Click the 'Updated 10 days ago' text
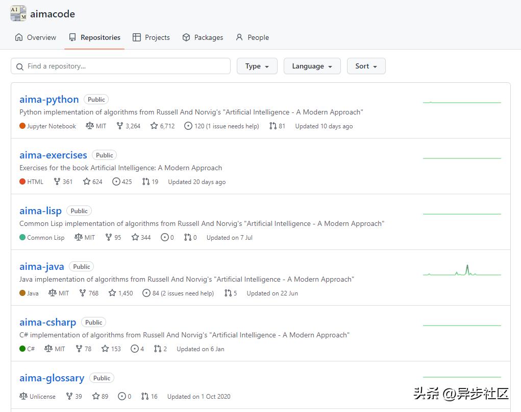Screen dimensions: 521x412 [324, 126]
